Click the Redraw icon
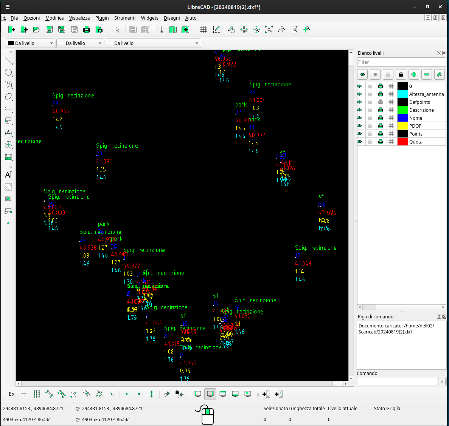The image size is (449, 426). [231, 29]
